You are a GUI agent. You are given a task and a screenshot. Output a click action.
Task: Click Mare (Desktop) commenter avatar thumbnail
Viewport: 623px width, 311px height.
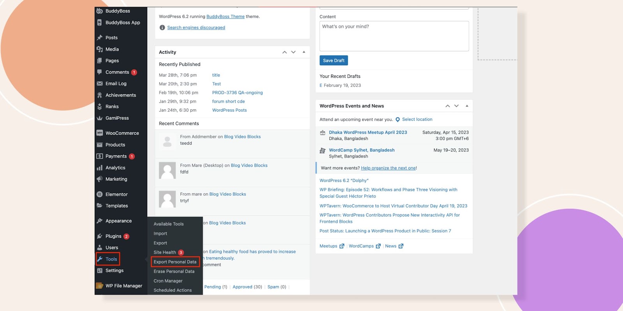tap(167, 171)
